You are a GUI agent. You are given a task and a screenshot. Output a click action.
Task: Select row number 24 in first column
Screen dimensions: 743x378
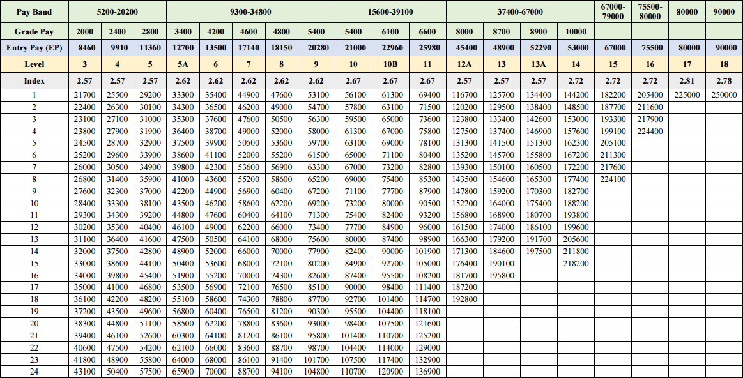point(34,372)
